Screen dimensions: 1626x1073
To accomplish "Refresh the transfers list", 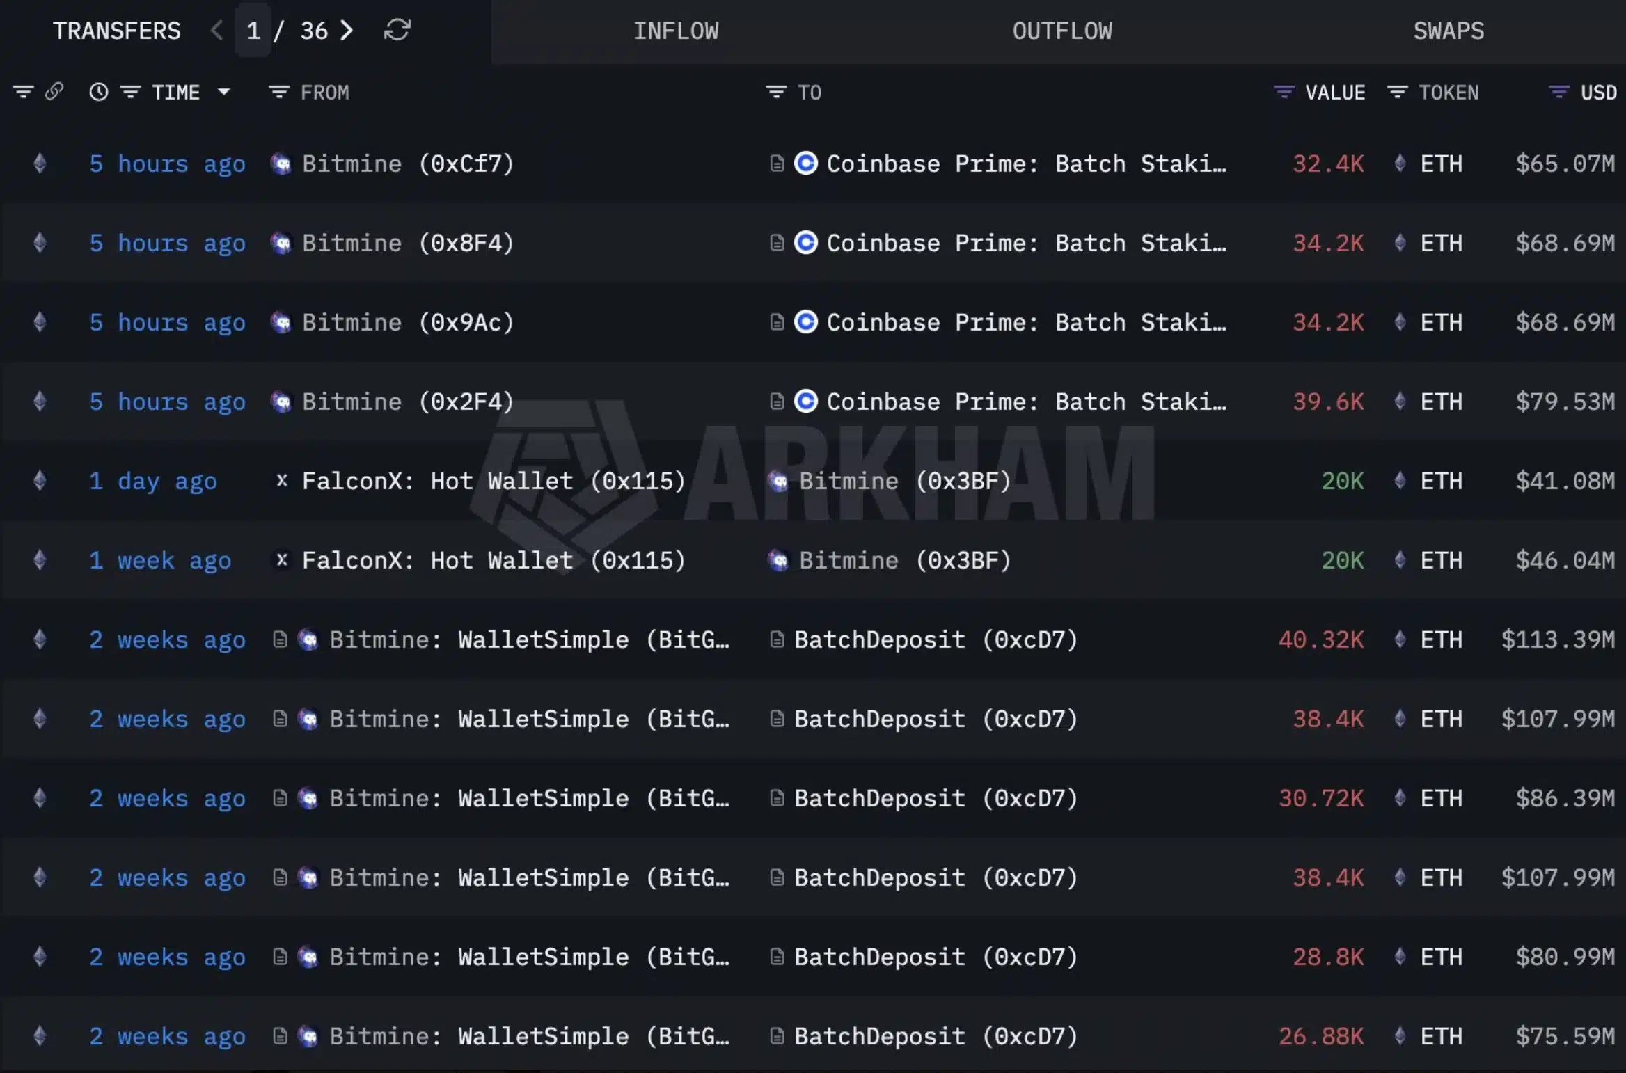I will pyautogui.click(x=397, y=31).
